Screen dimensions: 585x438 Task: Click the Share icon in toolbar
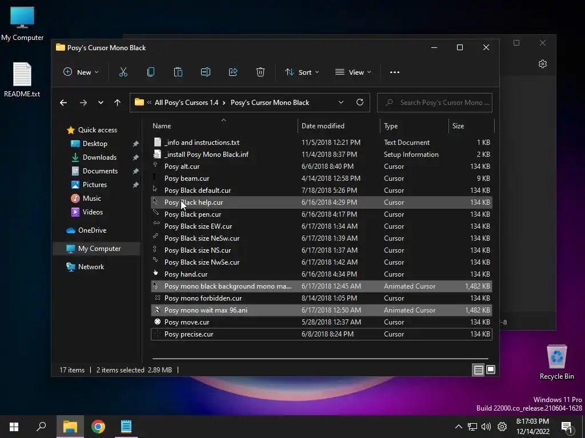233,72
